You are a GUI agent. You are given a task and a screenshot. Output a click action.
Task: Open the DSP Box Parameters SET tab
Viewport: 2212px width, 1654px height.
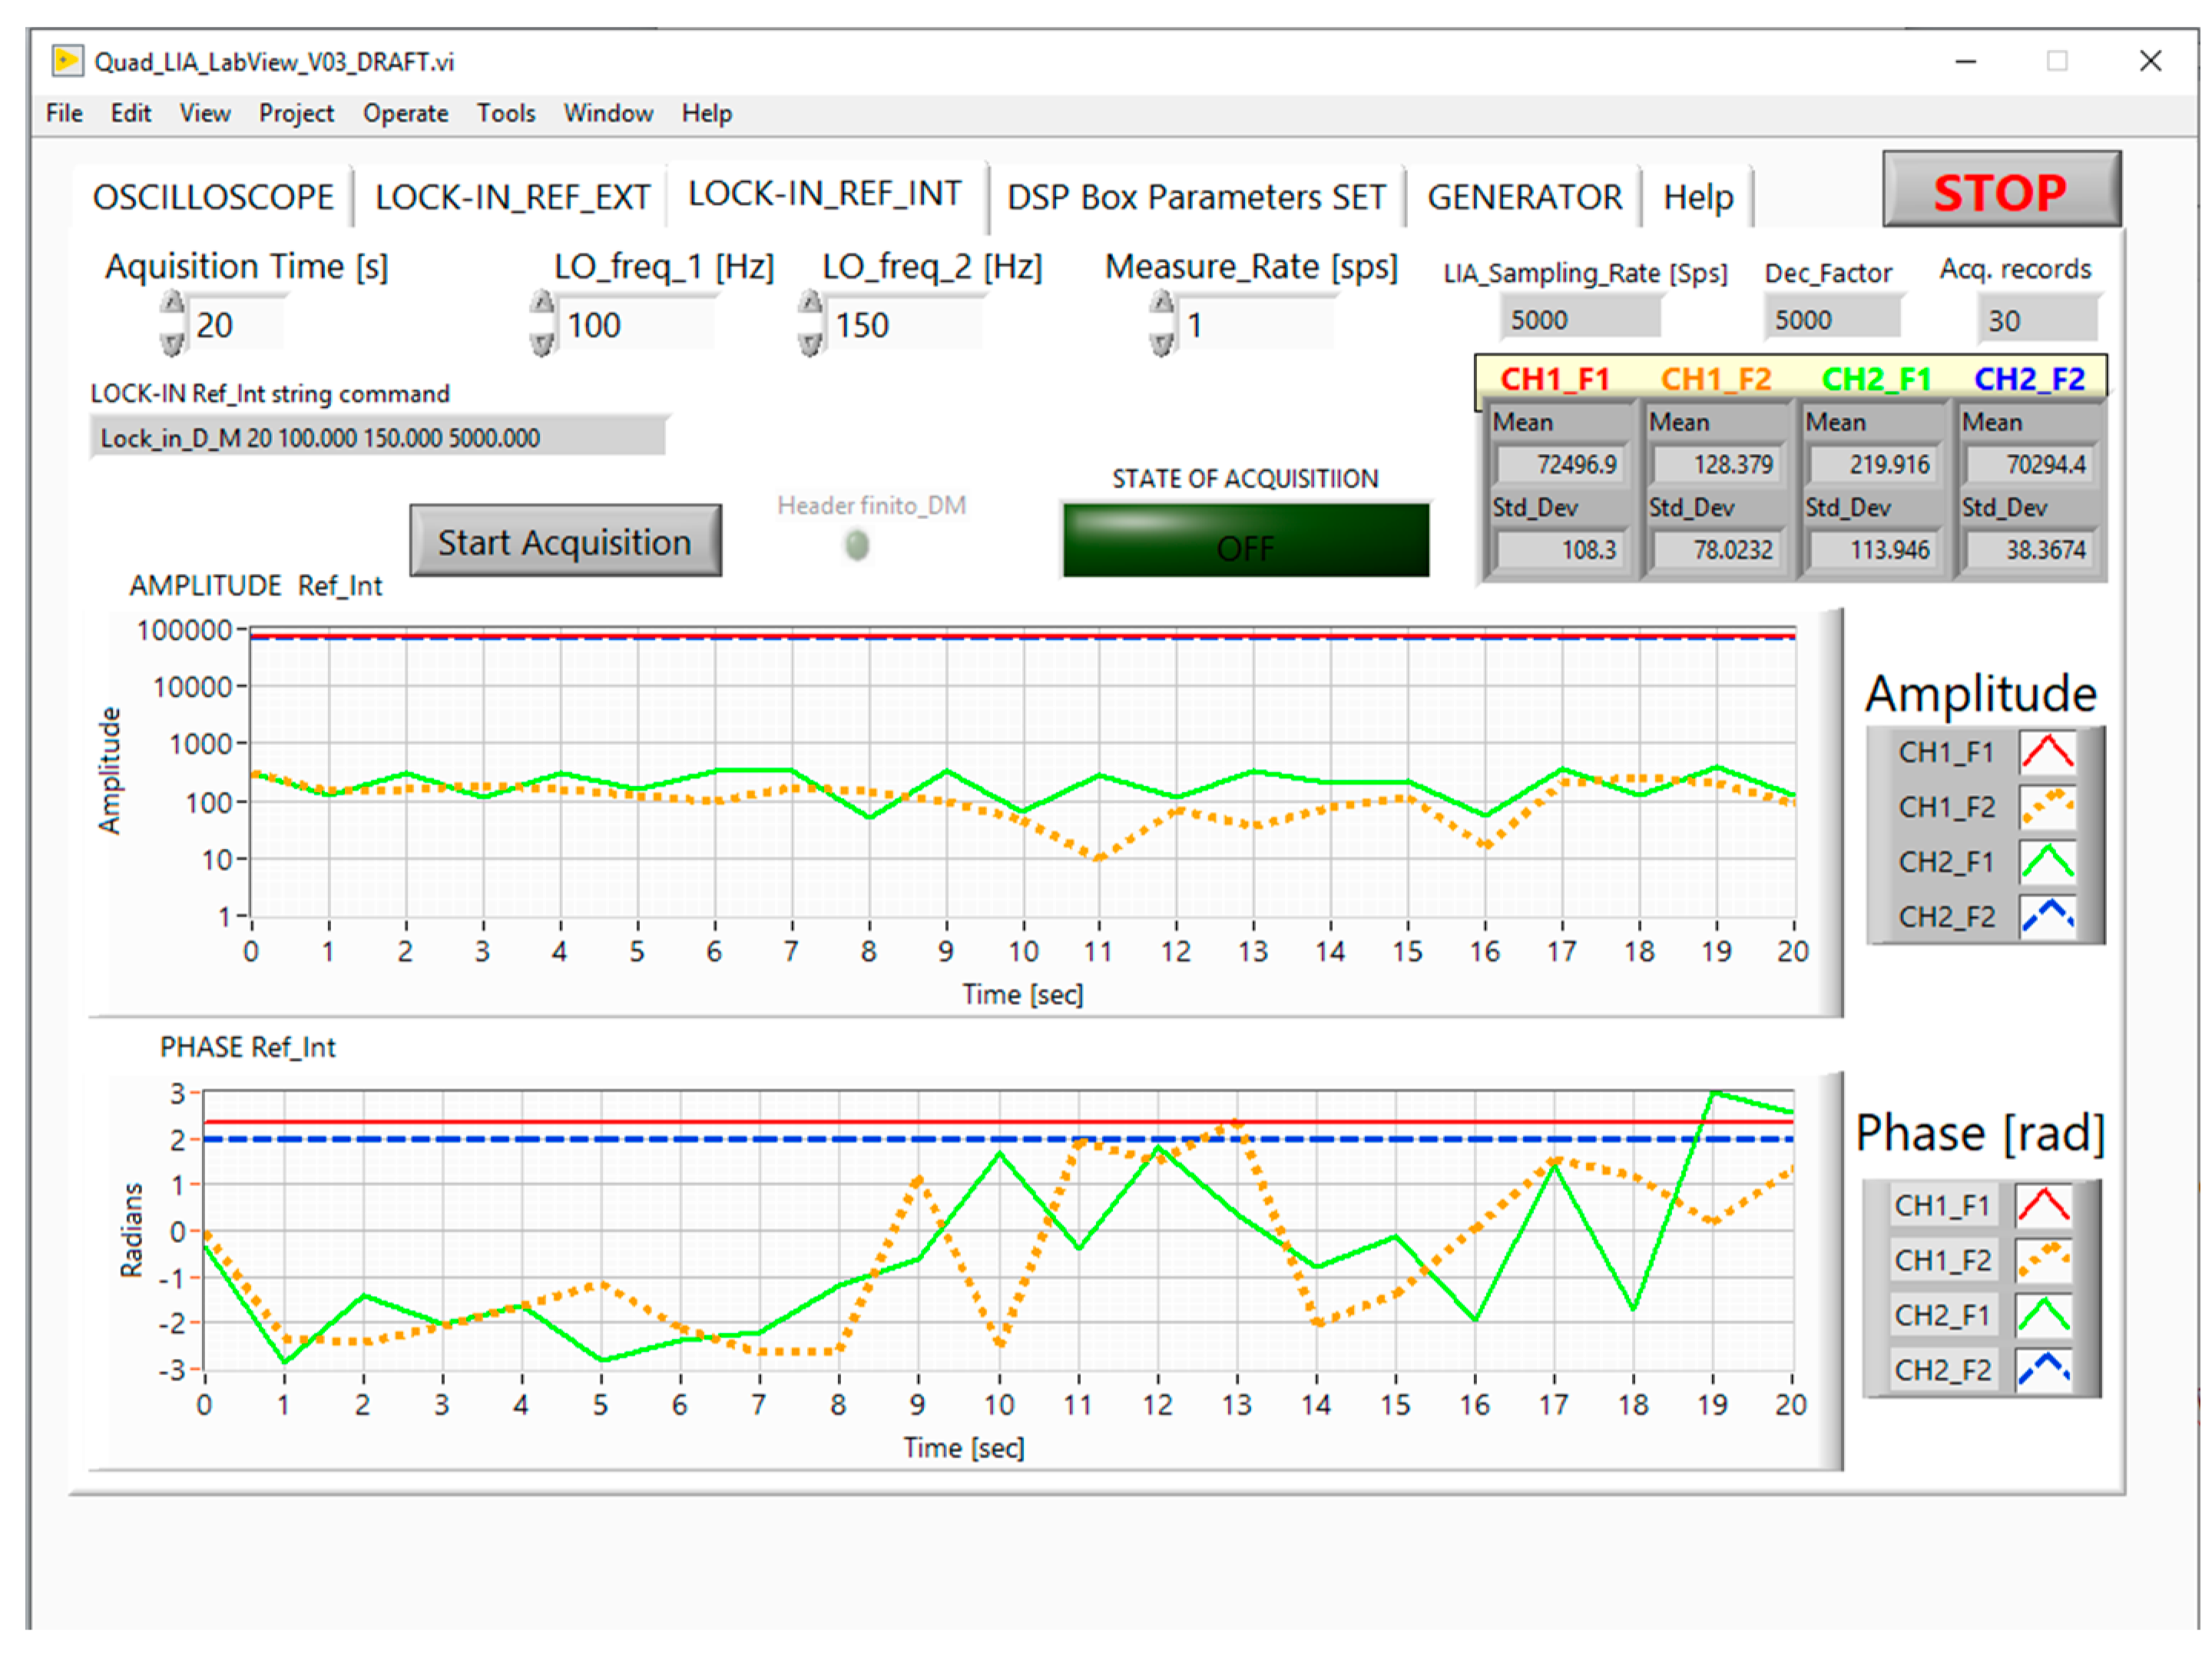pyautogui.click(x=1196, y=197)
